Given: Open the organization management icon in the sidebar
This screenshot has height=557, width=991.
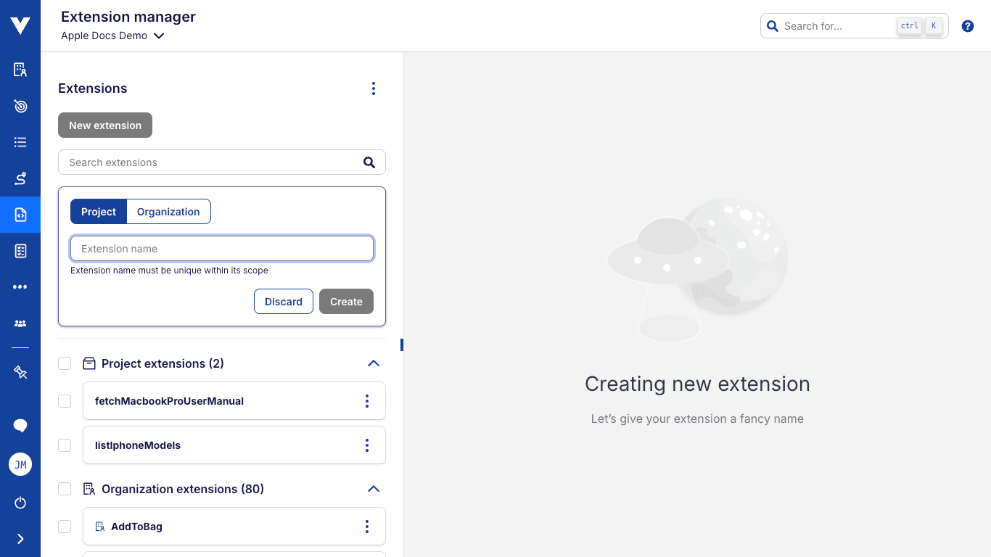Looking at the screenshot, I should (20, 69).
